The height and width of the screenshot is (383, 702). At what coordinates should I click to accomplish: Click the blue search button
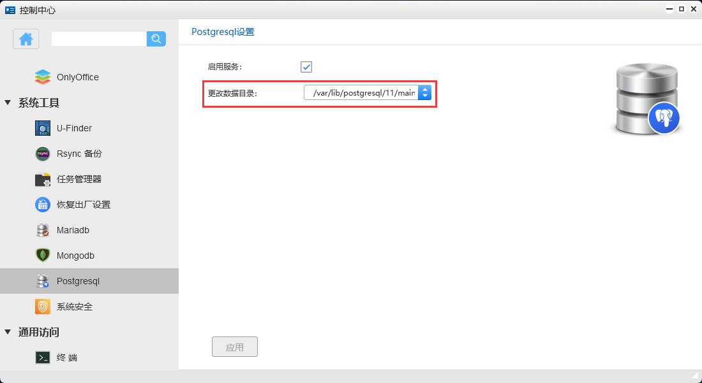pyautogui.click(x=156, y=39)
